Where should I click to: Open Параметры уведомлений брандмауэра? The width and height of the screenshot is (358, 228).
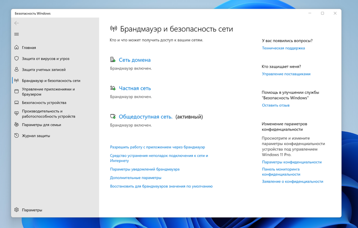(x=145, y=169)
